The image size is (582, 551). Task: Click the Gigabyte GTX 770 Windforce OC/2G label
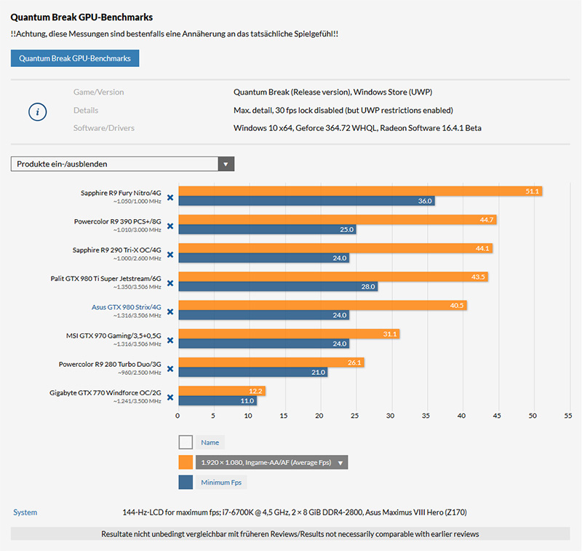[x=105, y=393]
